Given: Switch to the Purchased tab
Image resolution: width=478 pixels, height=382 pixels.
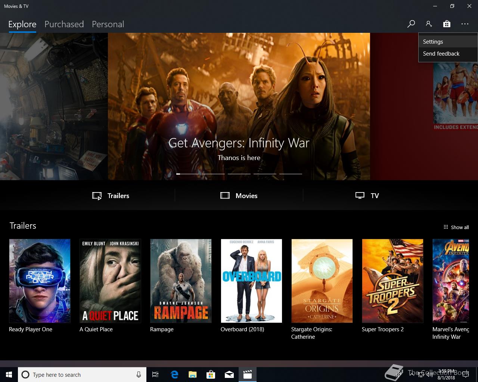Looking at the screenshot, I should (x=64, y=24).
